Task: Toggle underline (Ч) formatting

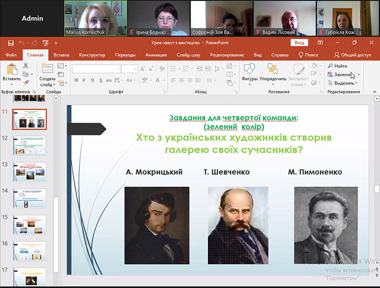Action: (x=92, y=80)
